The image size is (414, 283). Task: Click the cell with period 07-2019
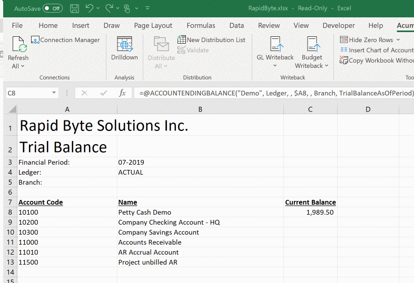point(200,162)
